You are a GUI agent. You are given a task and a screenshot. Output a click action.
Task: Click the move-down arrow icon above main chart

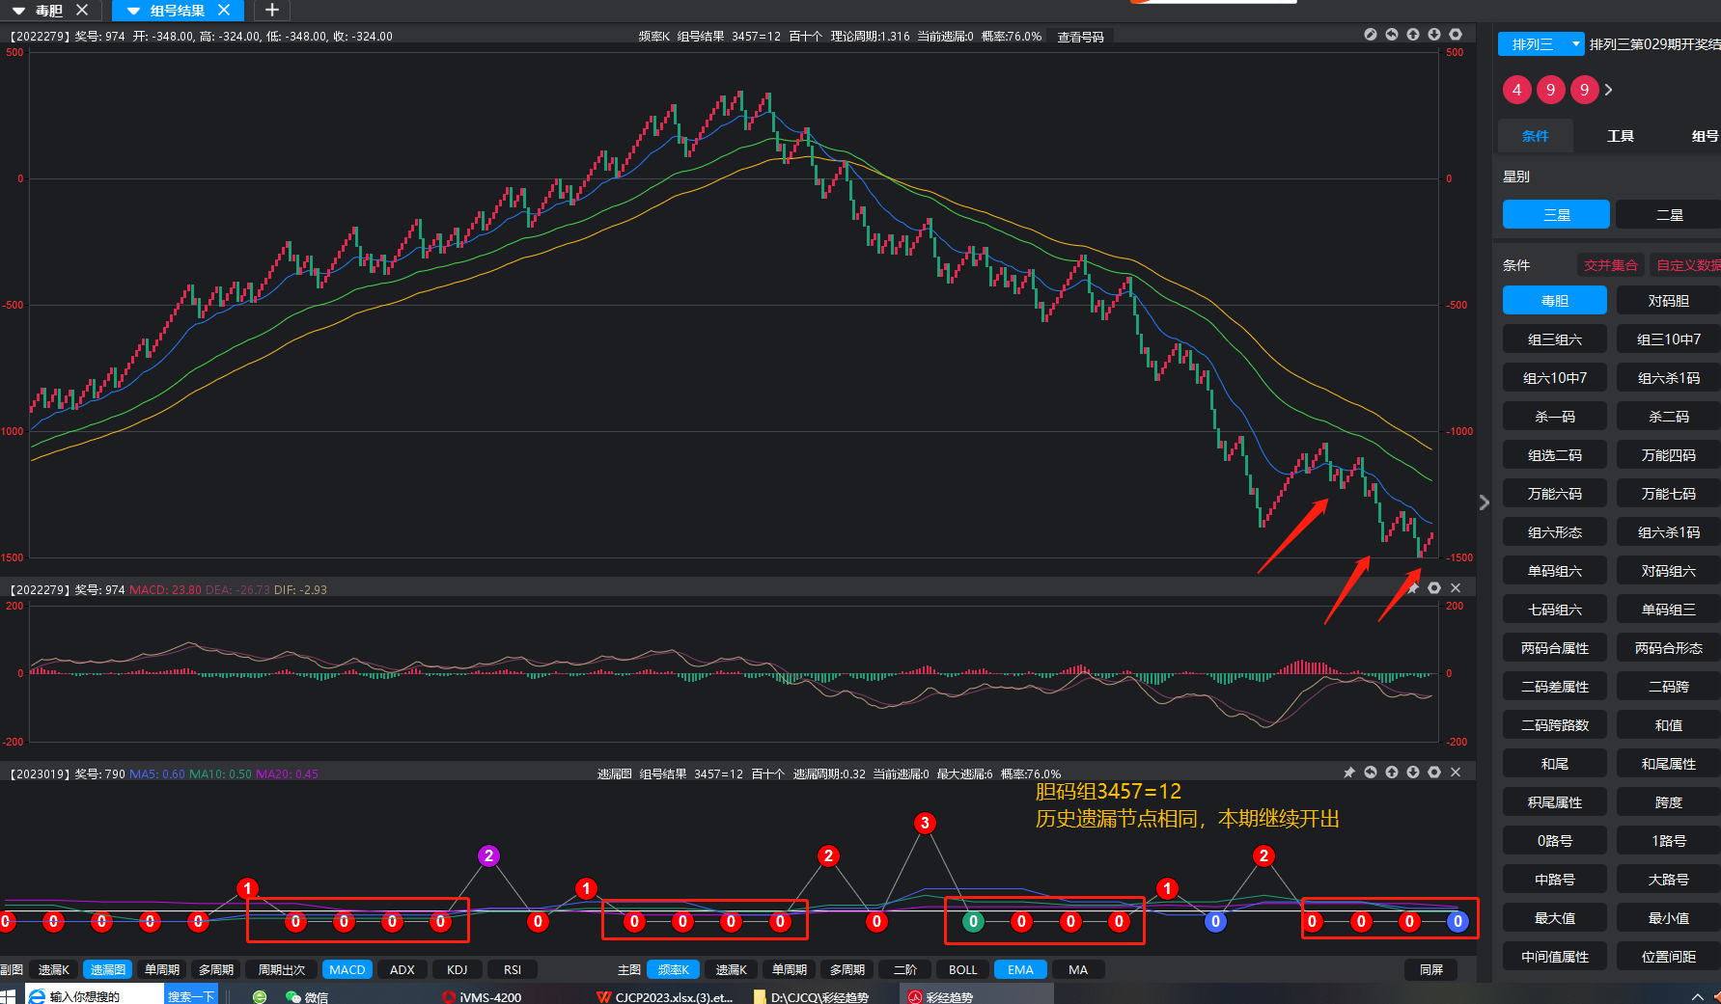coord(1434,35)
